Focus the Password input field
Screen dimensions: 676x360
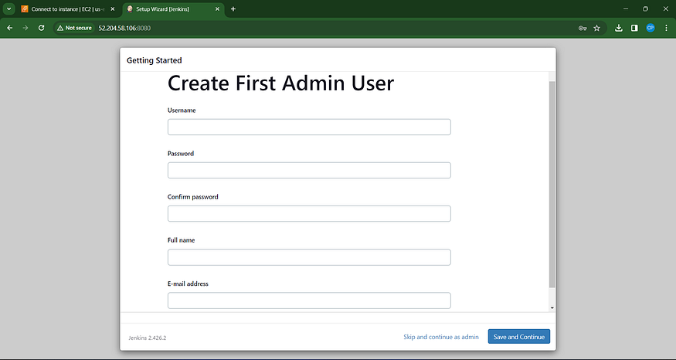(309, 170)
